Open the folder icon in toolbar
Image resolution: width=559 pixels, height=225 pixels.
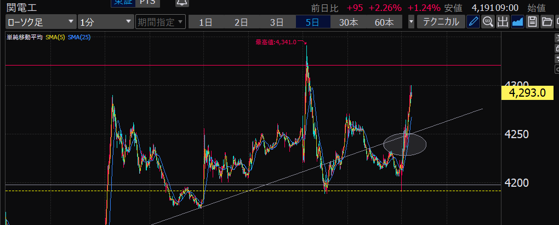[546, 22]
